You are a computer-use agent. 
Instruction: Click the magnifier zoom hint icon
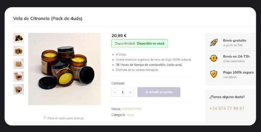click(45, 118)
